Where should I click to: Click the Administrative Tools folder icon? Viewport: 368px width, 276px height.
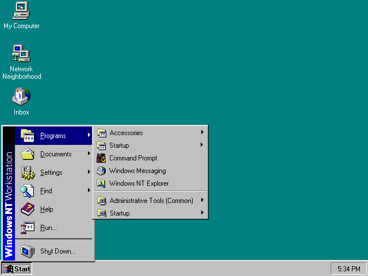102,201
